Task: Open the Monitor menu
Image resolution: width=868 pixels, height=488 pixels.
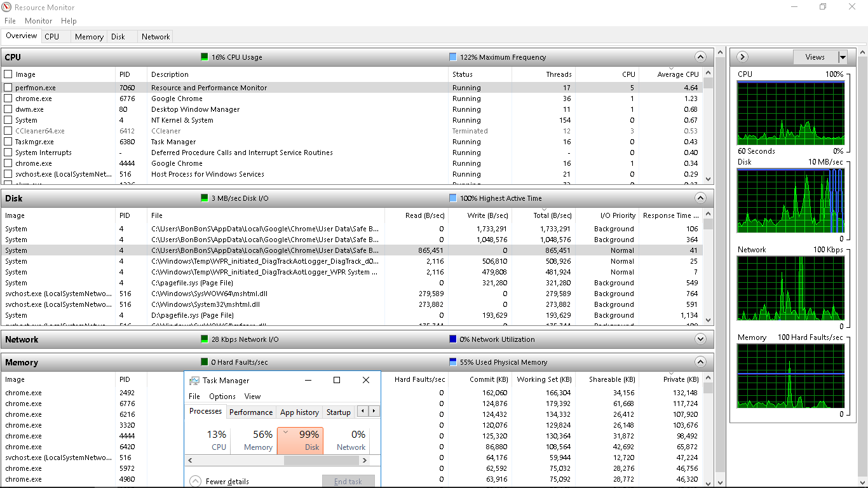Action: click(x=39, y=21)
